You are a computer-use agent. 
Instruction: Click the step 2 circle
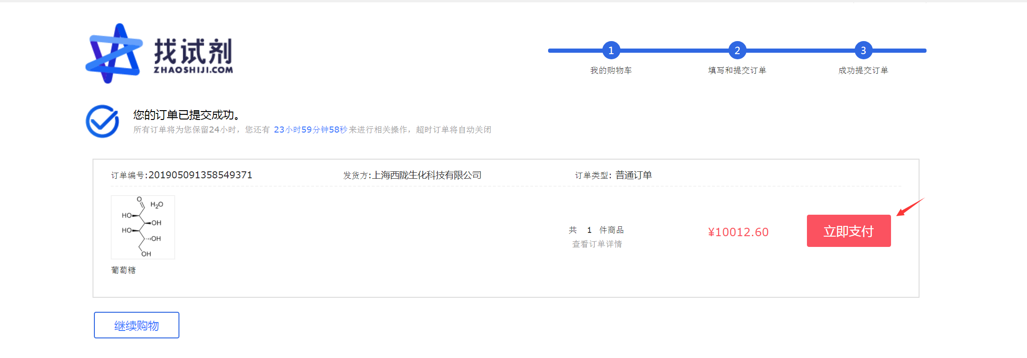(x=737, y=50)
